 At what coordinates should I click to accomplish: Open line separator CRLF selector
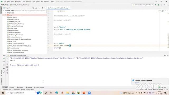[145, 89]
